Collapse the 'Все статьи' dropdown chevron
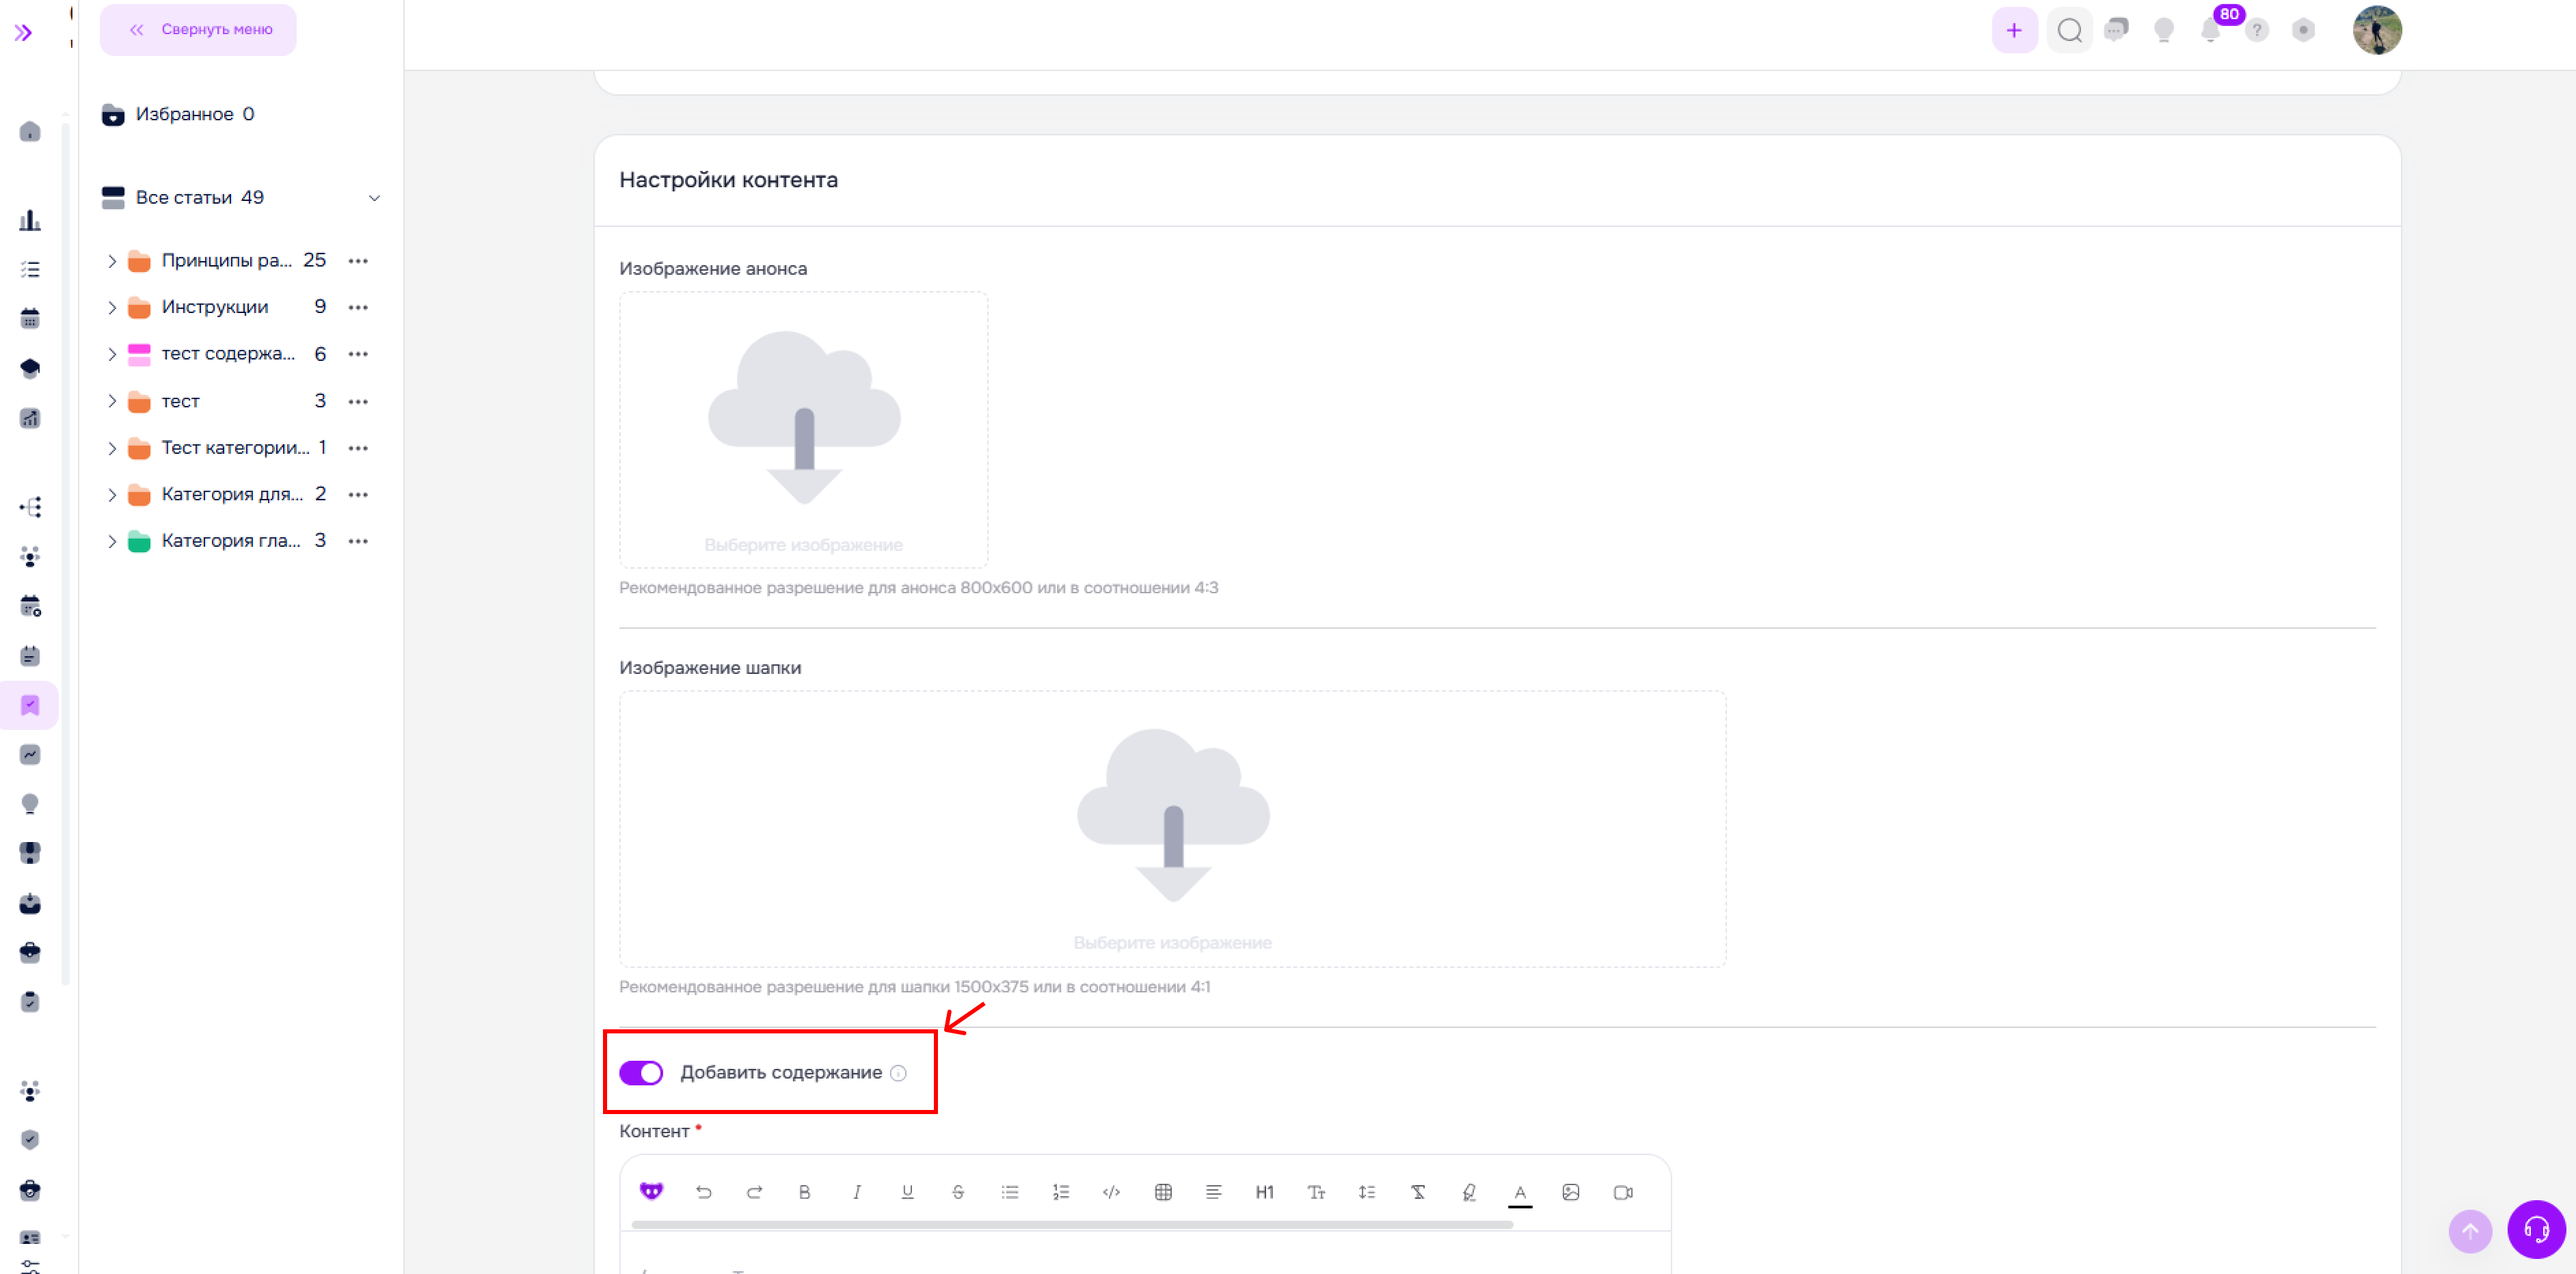 (375, 198)
